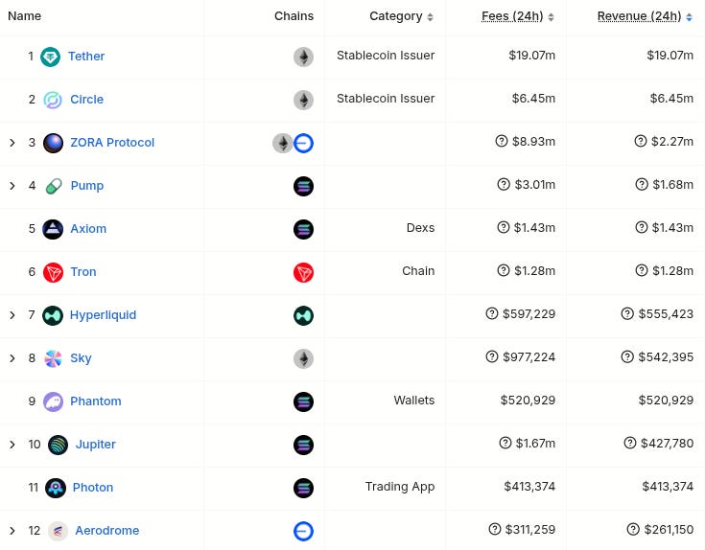Open the Hyperliquid link
705x550 pixels.
(103, 314)
